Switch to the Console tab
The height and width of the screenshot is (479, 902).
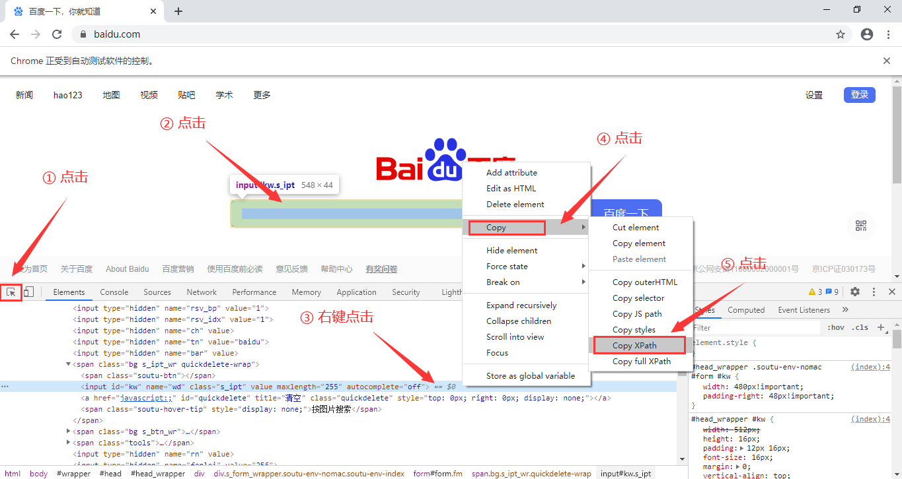click(x=114, y=292)
